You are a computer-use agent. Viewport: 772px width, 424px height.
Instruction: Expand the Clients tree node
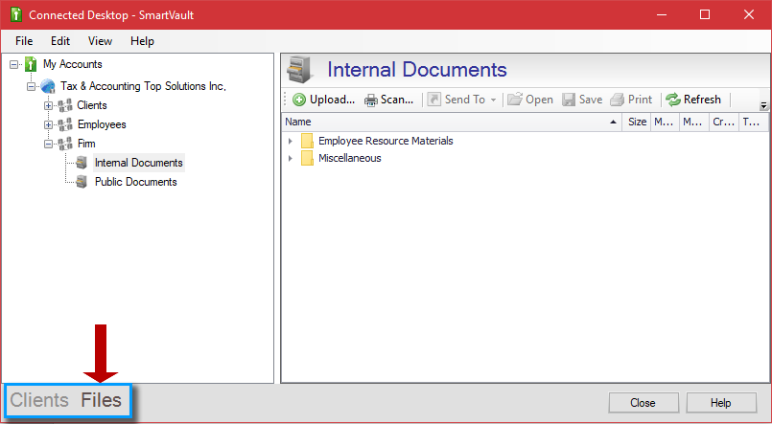coord(48,105)
